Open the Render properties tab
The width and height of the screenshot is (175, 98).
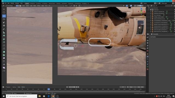click(x=148, y=41)
